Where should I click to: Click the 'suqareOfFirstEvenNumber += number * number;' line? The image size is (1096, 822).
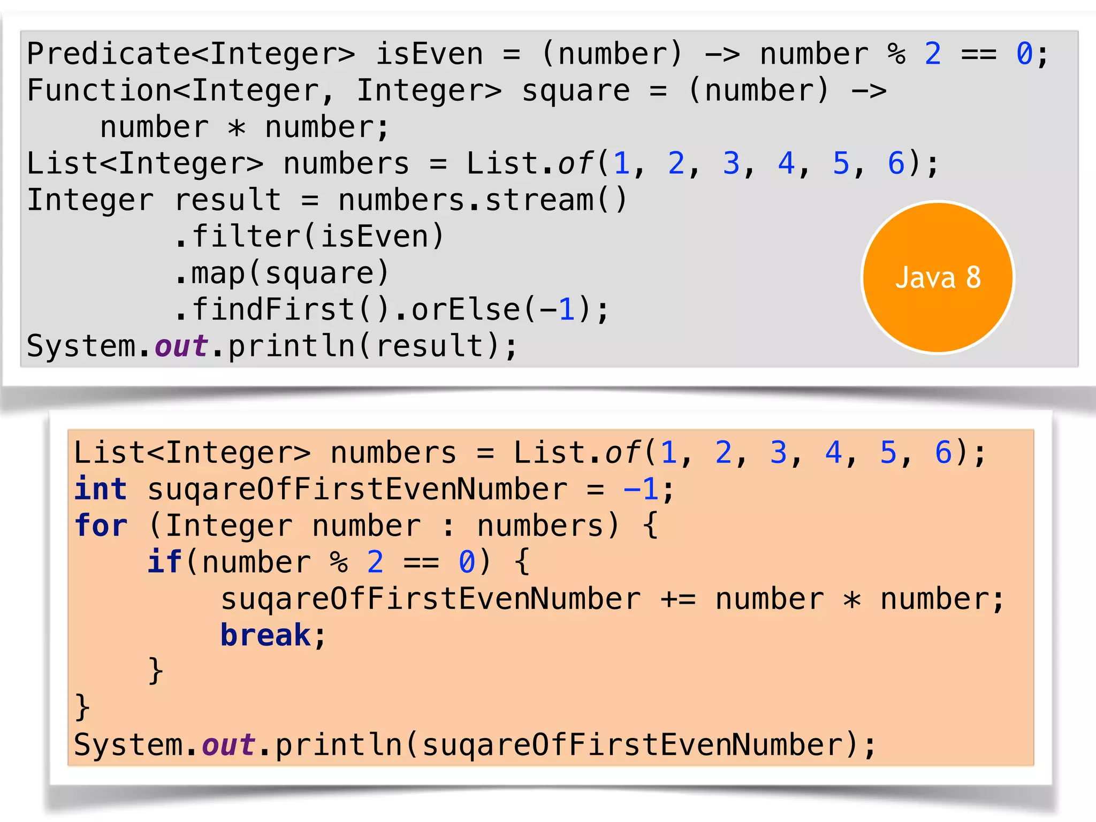[x=613, y=599]
